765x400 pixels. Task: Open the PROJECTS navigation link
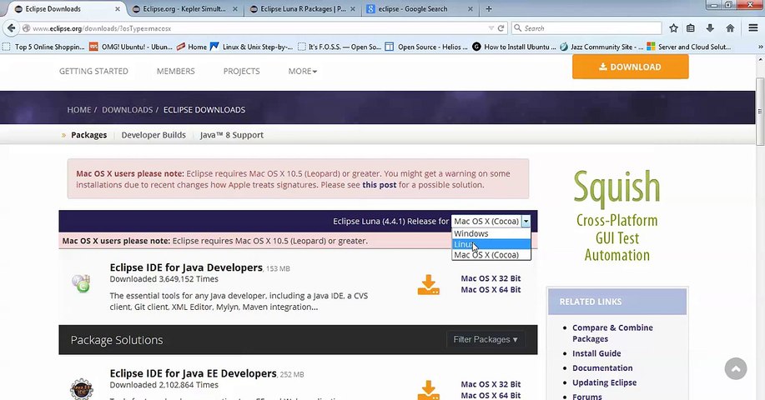(x=241, y=71)
